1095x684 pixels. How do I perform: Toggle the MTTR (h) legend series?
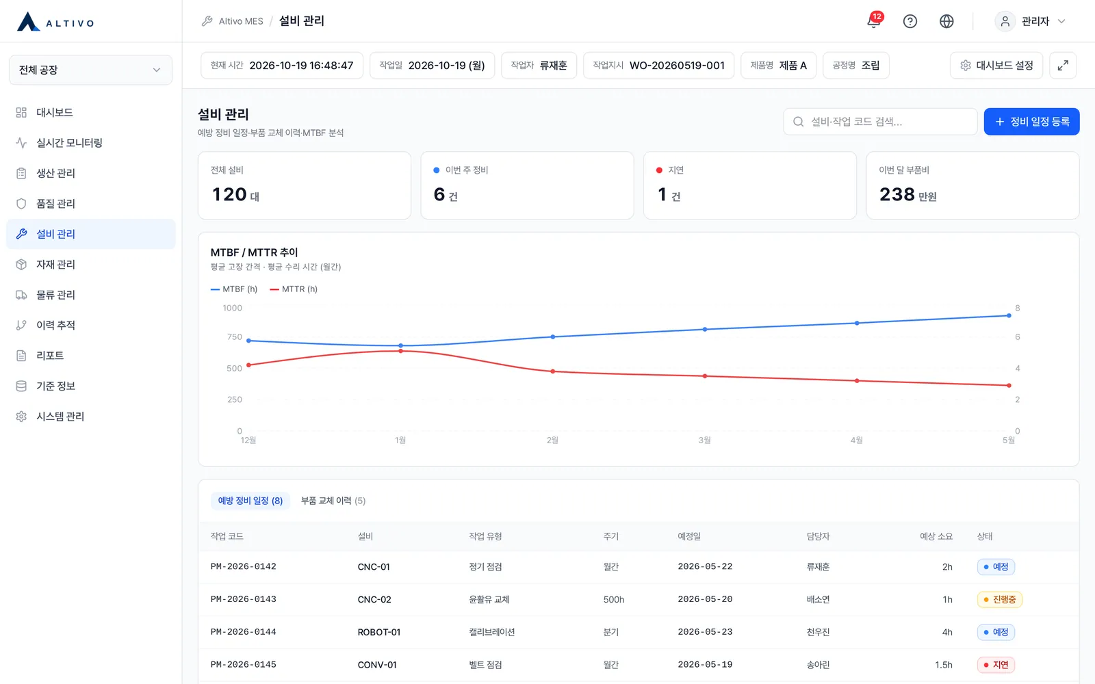(x=294, y=289)
